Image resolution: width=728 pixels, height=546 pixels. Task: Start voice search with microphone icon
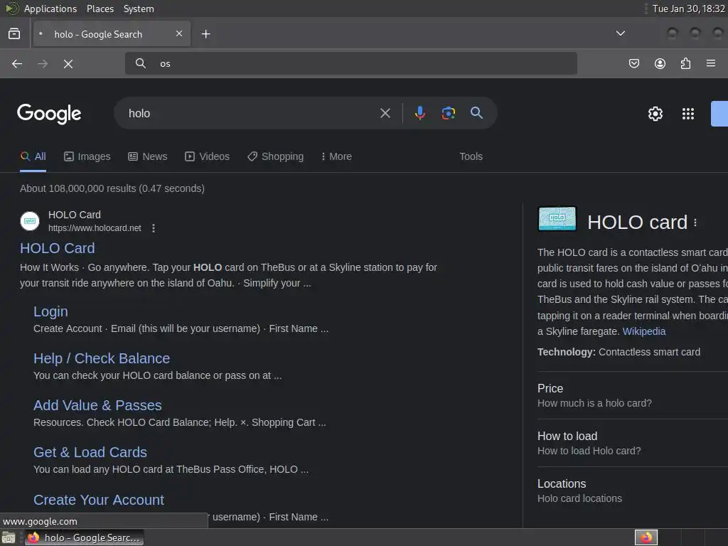419,113
